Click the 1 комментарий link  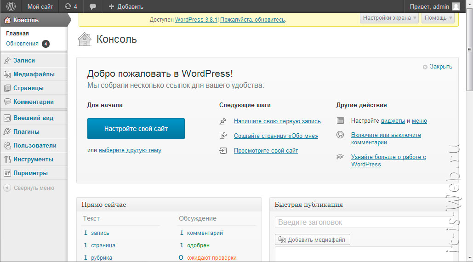coord(201,233)
